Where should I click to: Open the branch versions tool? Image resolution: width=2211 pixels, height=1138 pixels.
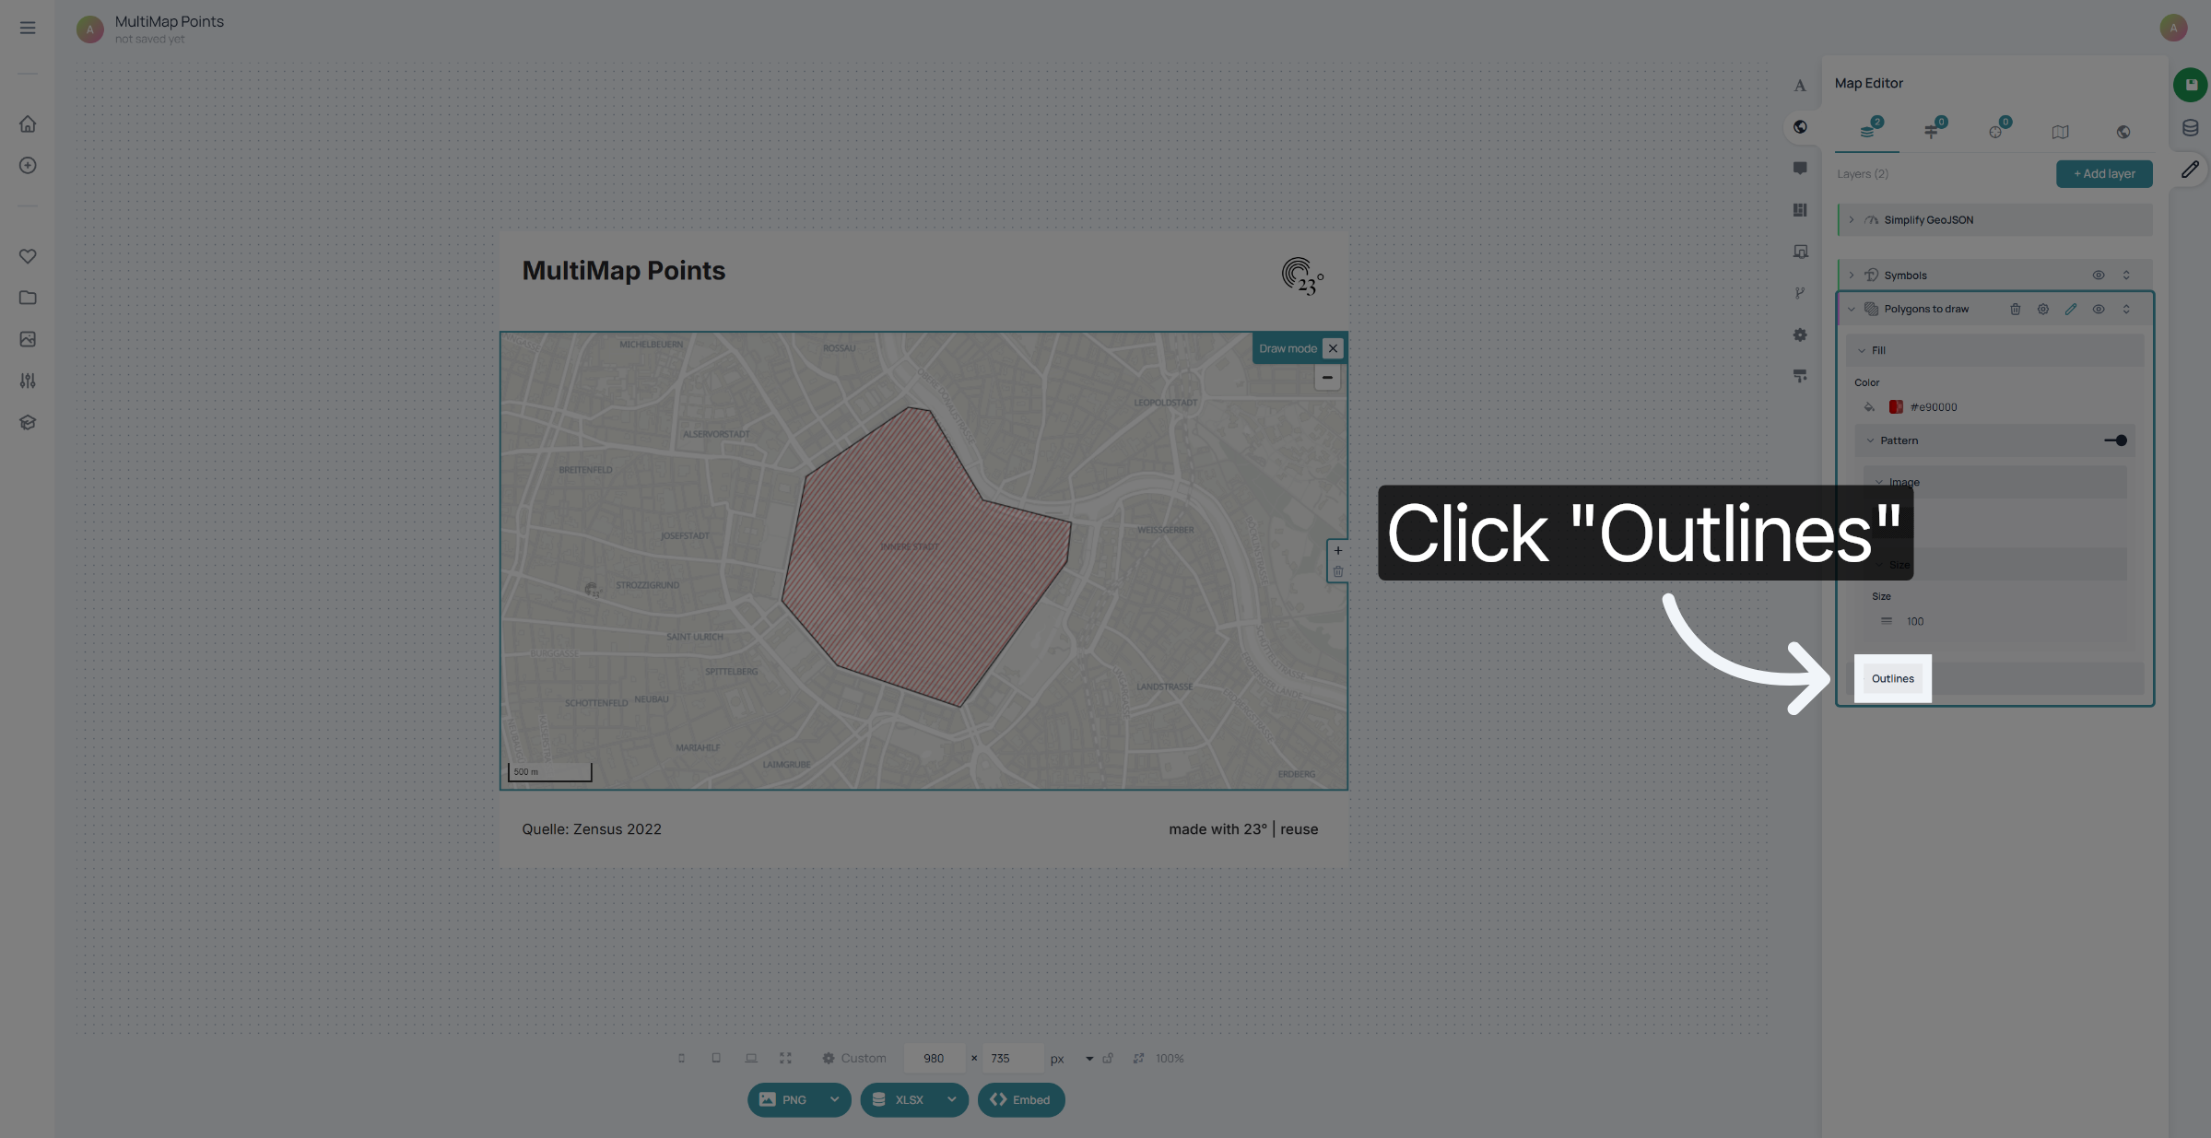coord(1800,293)
